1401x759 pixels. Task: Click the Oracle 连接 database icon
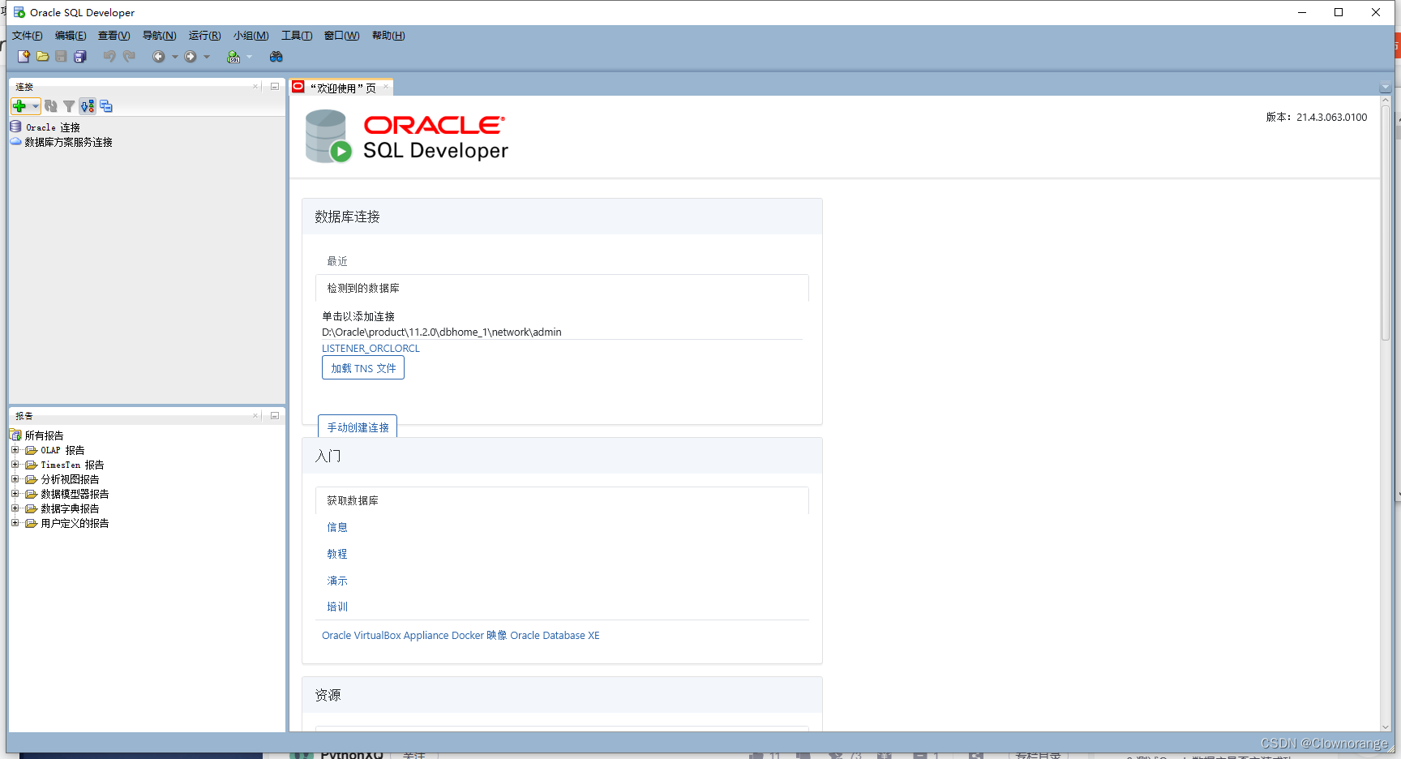[x=15, y=126]
